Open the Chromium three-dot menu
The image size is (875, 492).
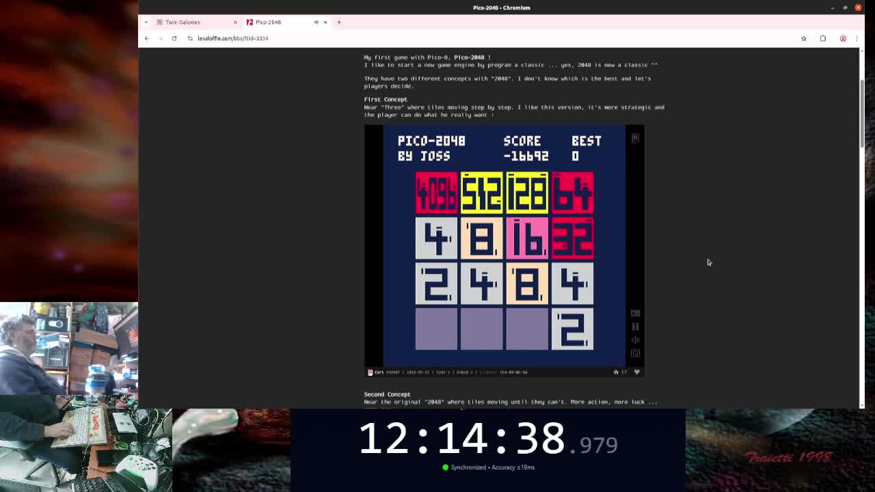(857, 38)
